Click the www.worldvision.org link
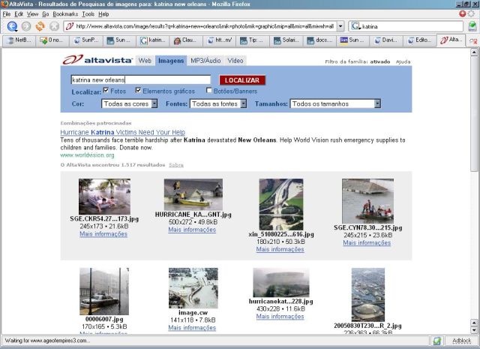Viewport: 480px width, 349px height. 87,155
